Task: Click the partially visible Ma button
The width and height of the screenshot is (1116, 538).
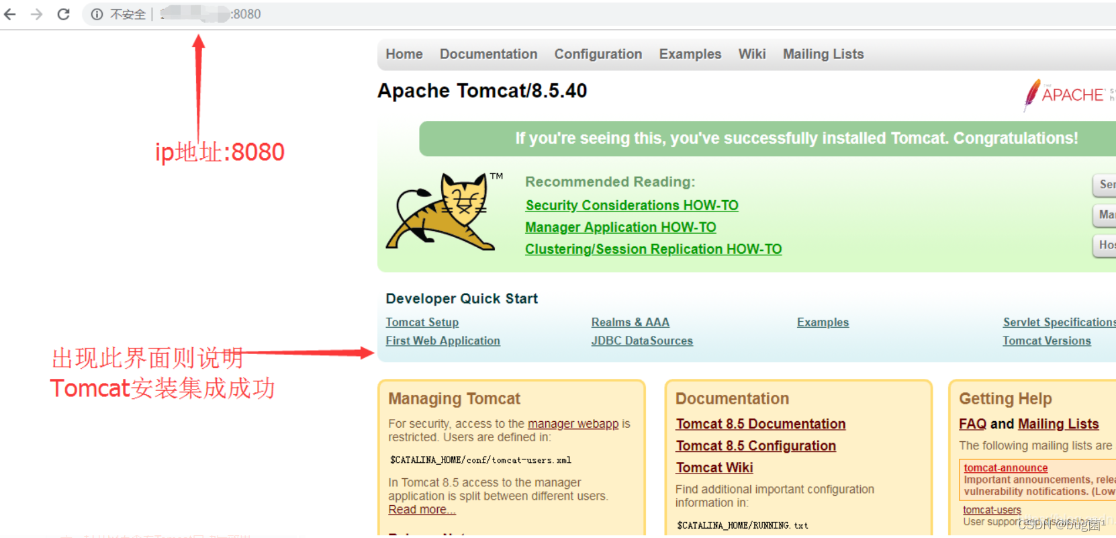Action: [1105, 214]
